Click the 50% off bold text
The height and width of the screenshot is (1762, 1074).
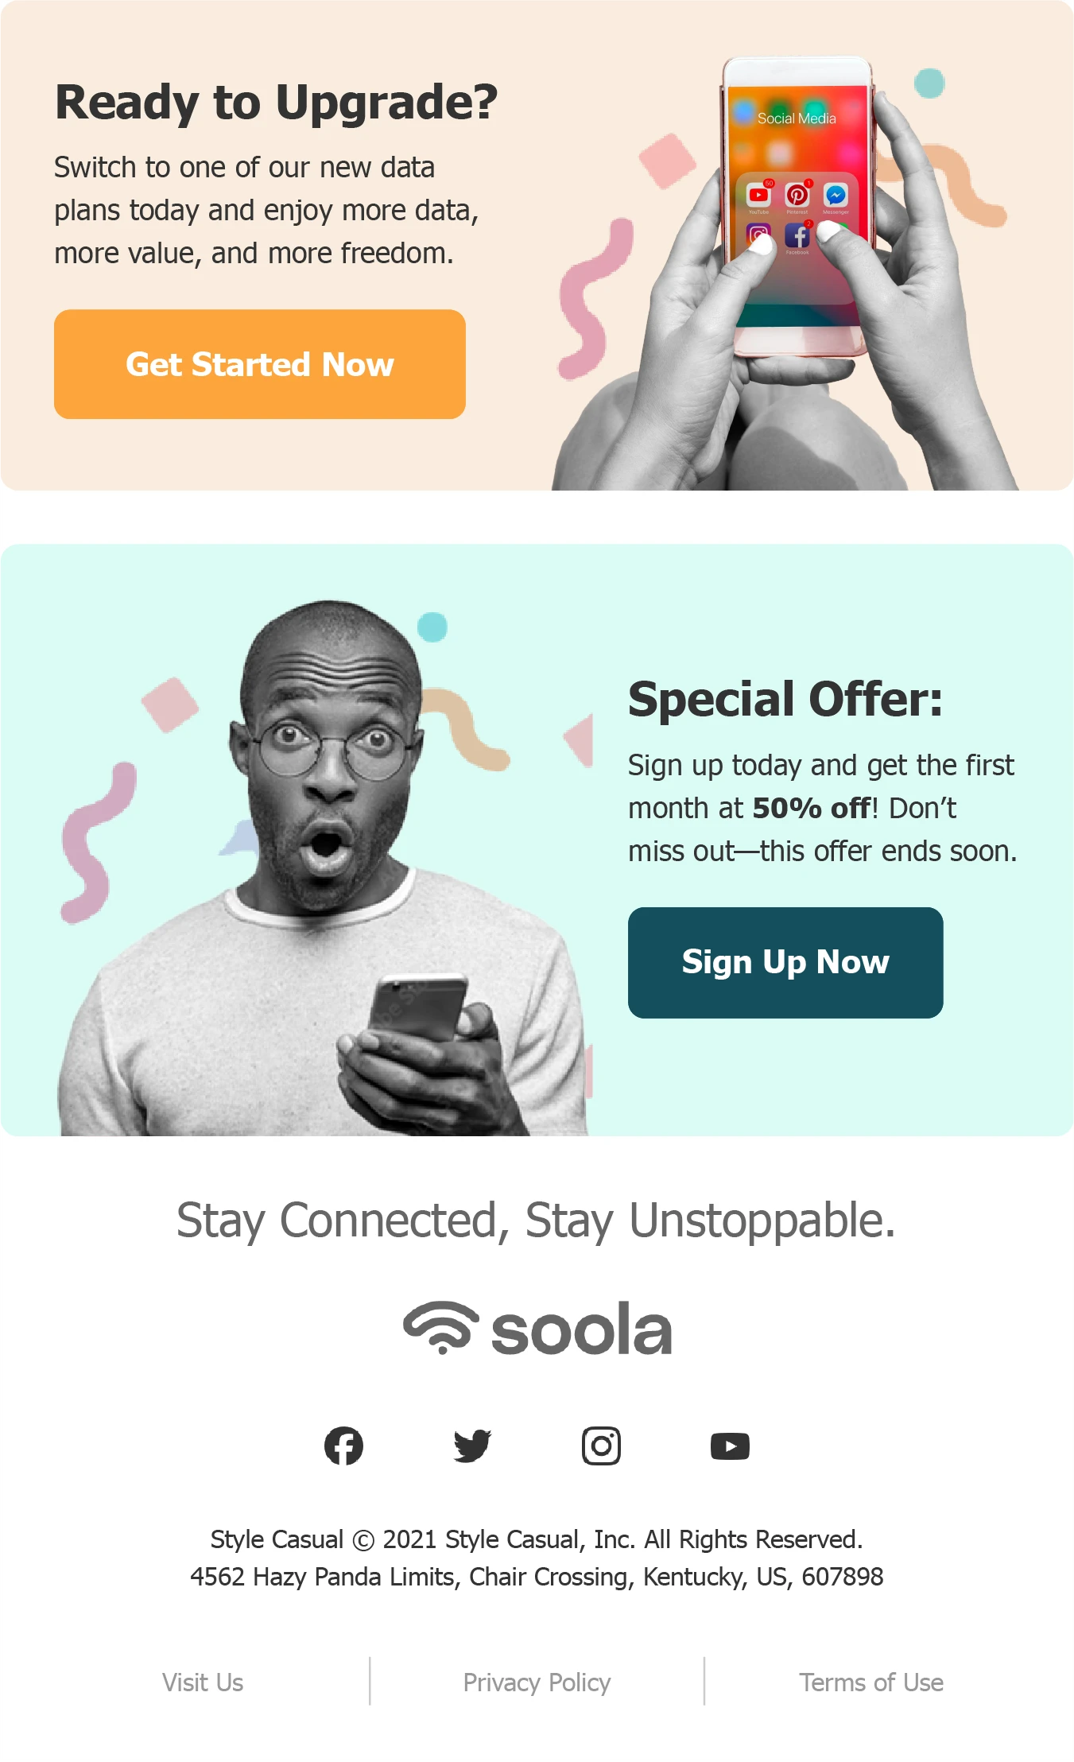[x=812, y=808]
